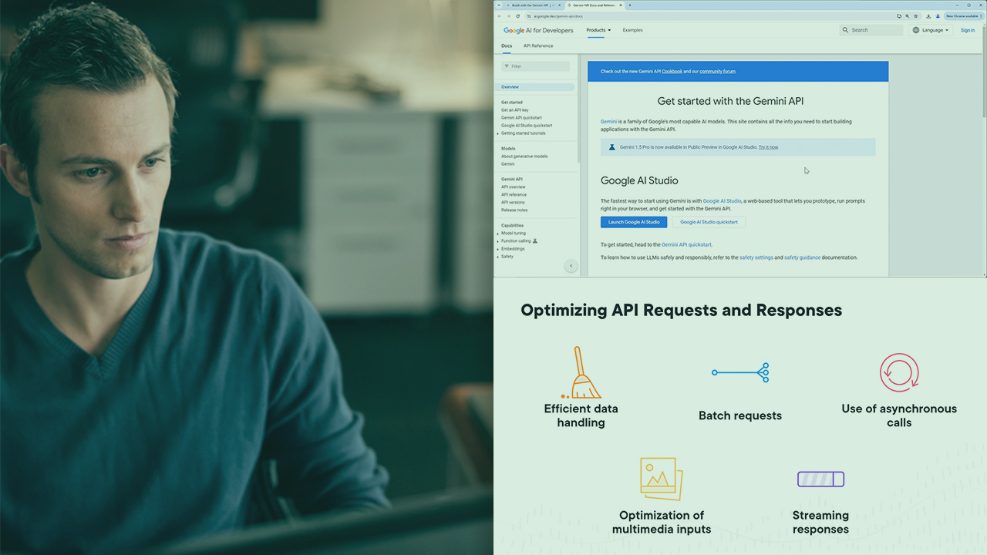
Task: Click the sidebar Filter input field
Action: tap(538, 66)
